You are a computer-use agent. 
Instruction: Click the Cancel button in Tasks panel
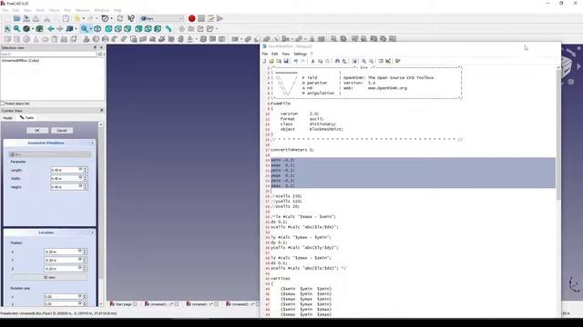[62, 131]
